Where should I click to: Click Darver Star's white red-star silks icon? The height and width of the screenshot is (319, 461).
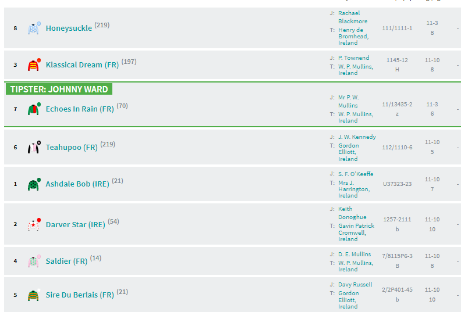(34, 224)
